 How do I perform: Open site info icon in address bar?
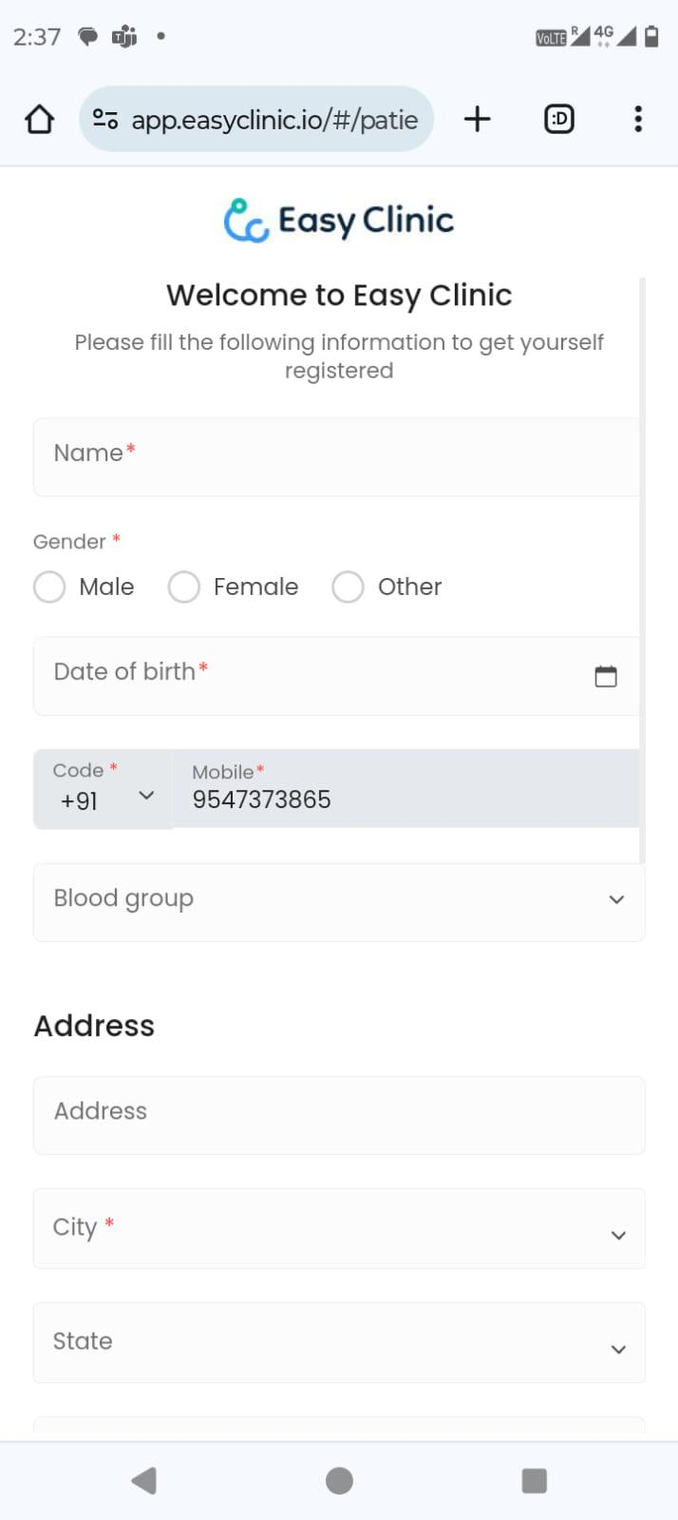tap(104, 120)
